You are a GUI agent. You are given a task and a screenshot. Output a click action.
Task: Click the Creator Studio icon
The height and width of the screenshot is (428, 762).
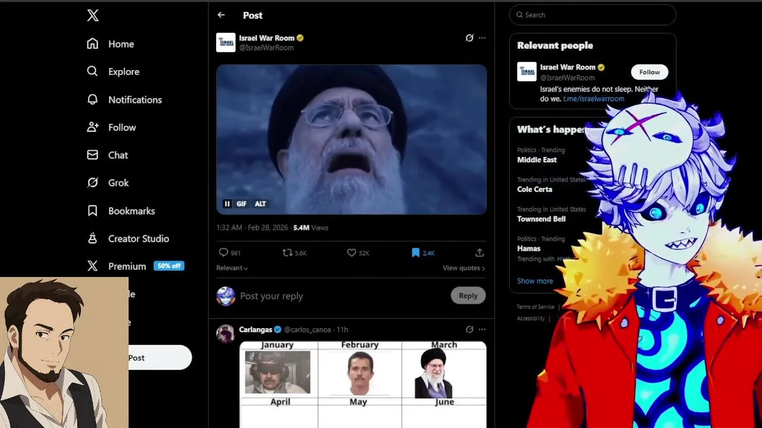pyautogui.click(x=92, y=238)
